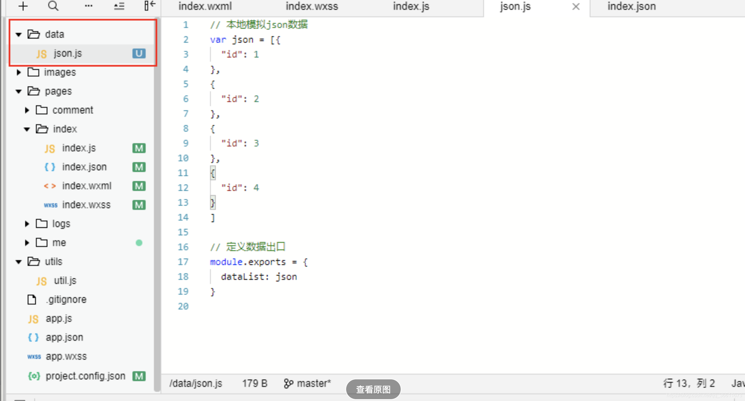Open the more options ellipsis menu
Image resolution: width=745 pixels, height=401 pixels.
[x=88, y=6]
